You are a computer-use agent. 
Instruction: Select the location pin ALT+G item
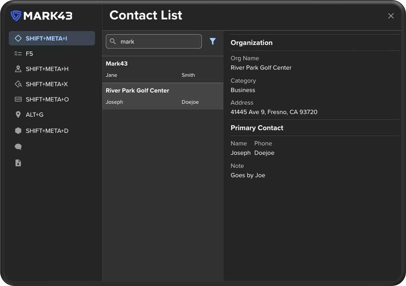(18, 115)
